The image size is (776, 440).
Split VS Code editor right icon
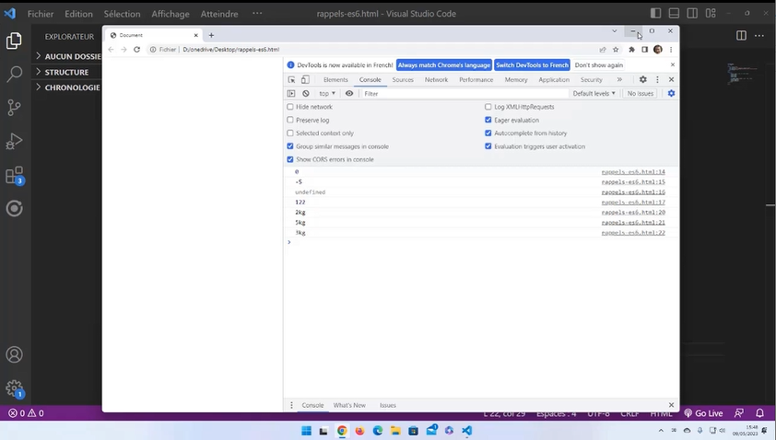pos(741,36)
